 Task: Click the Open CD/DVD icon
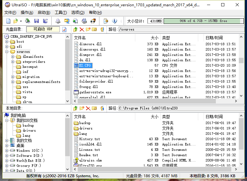[x=28, y=21]
